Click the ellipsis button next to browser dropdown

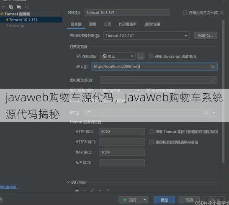pos(141,56)
